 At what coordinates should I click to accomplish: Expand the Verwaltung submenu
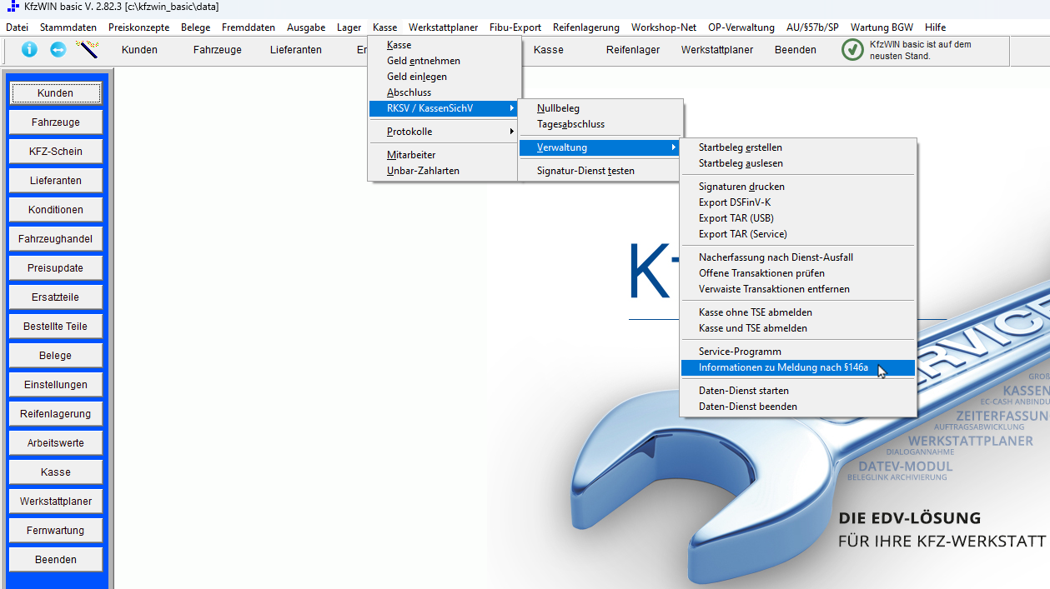point(600,147)
